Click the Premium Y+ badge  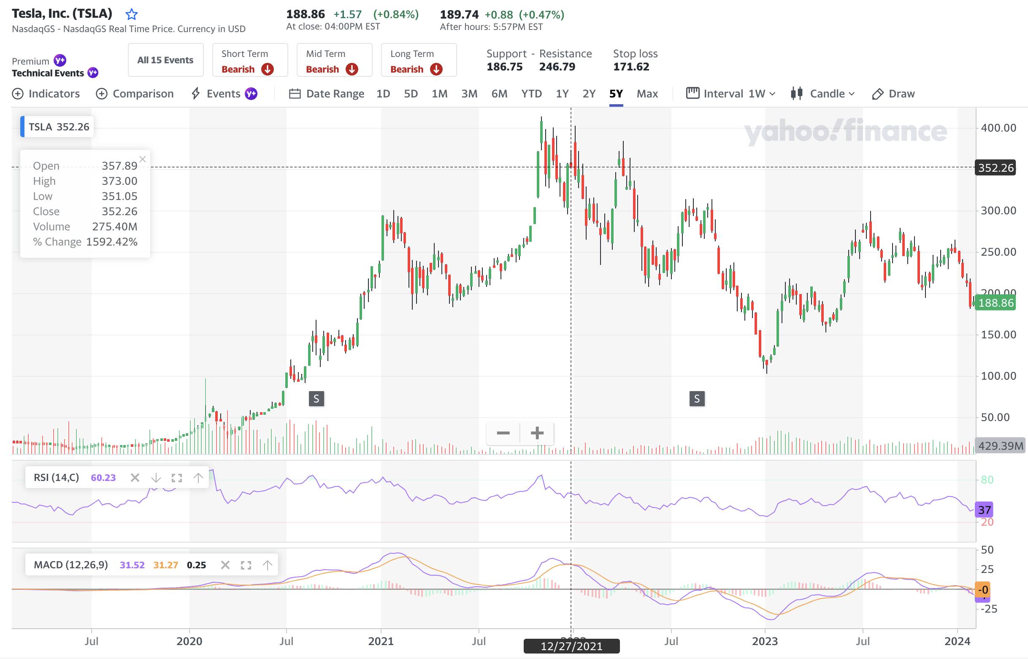(x=60, y=60)
